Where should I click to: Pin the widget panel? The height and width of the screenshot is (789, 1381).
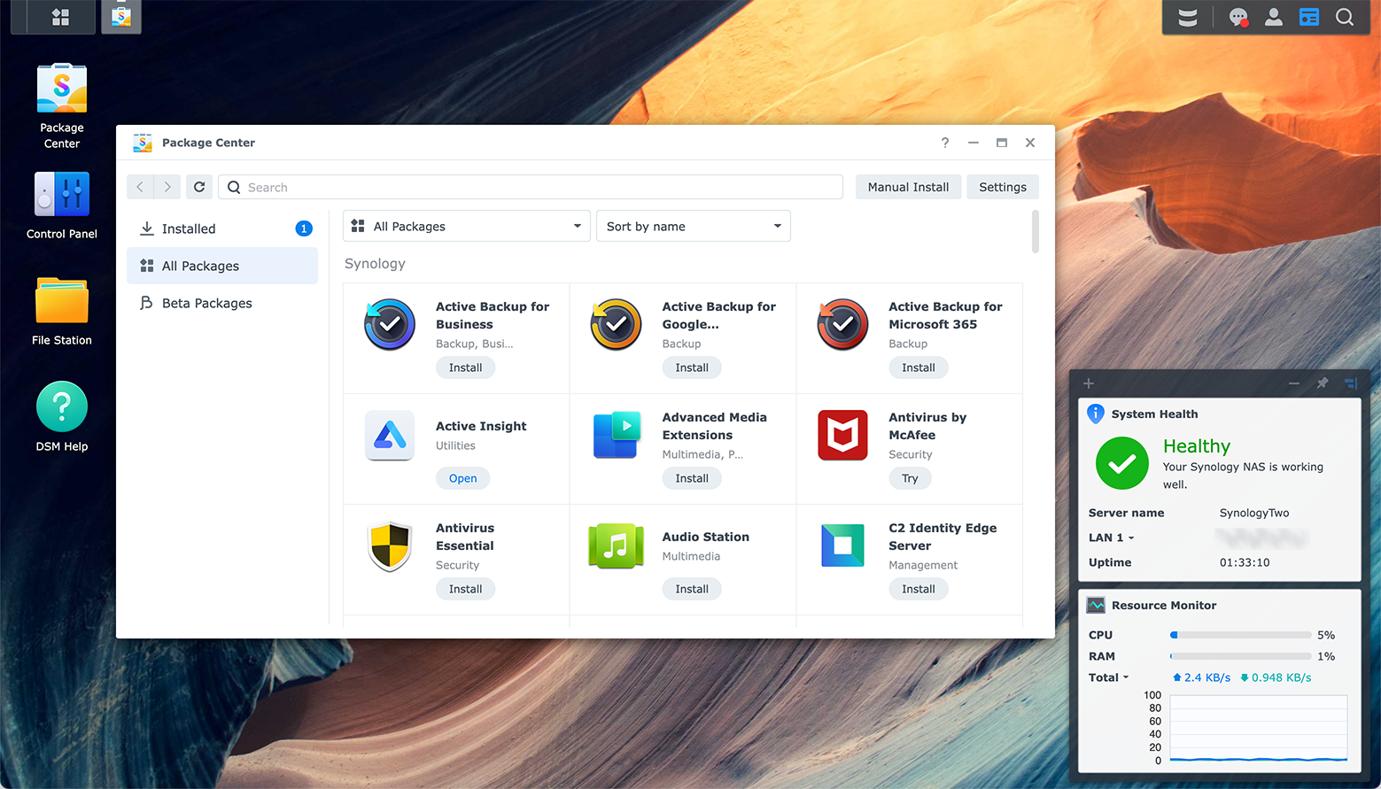point(1323,383)
